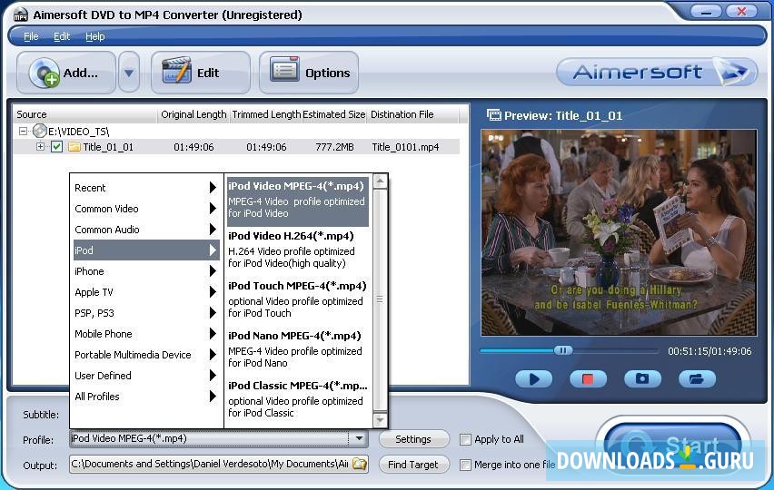Click the Settings button
The image size is (774, 490).
point(413,439)
